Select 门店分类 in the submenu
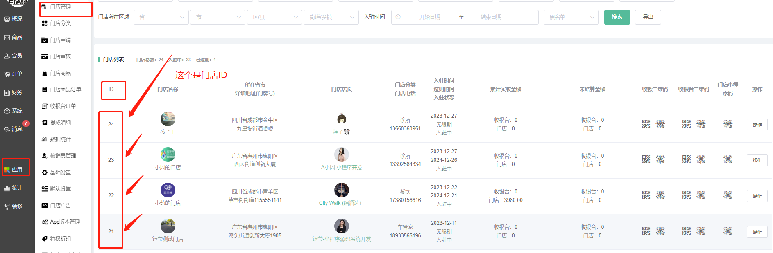Image resolution: width=773 pixels, height=253 pixels. [60, 23]
